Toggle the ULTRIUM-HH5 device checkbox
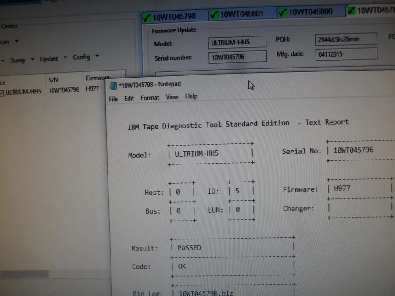Screen dimensions: 395x296 tap(1, 93)
